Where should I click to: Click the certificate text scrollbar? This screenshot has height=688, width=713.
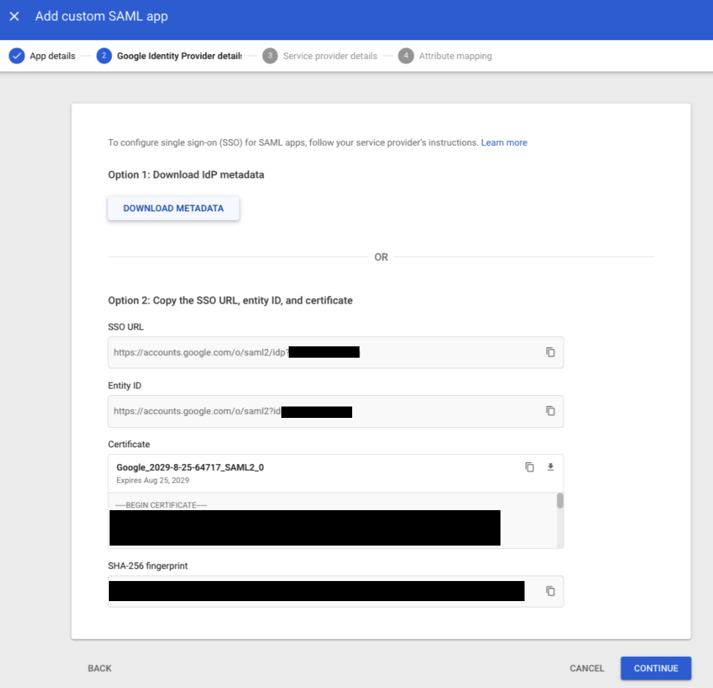tap(560, 501)
